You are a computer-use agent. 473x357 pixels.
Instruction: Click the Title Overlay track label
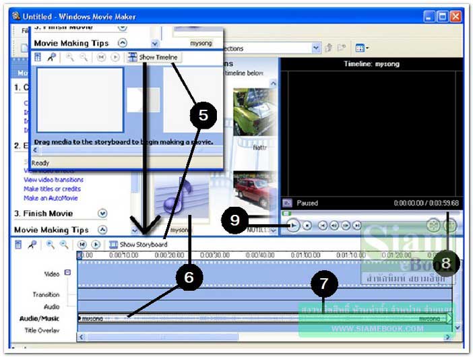42,331
